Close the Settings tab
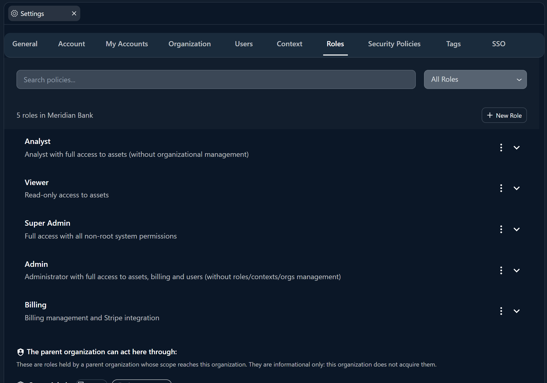547x383 pixels. [74, 13]
